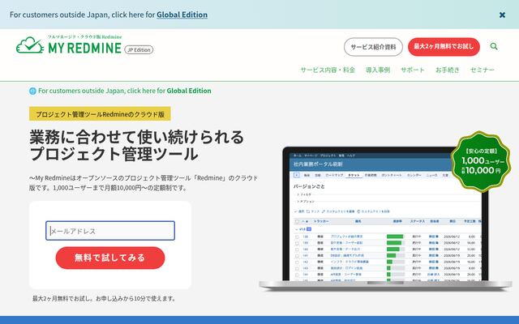Click the JP Edition badge
519x324 pixels.
click(x=139, y=49)
